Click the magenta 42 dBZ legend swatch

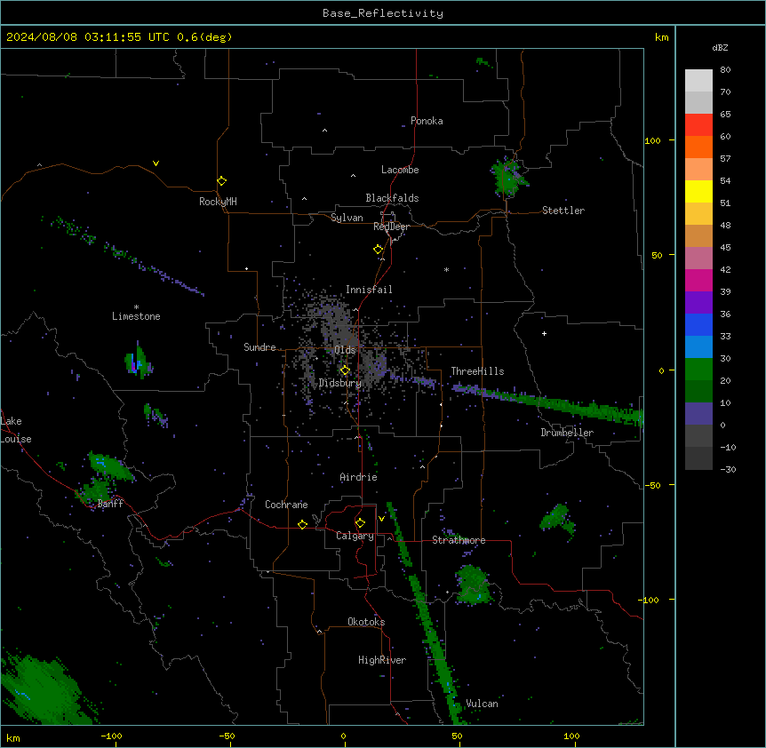pos(698,280)
